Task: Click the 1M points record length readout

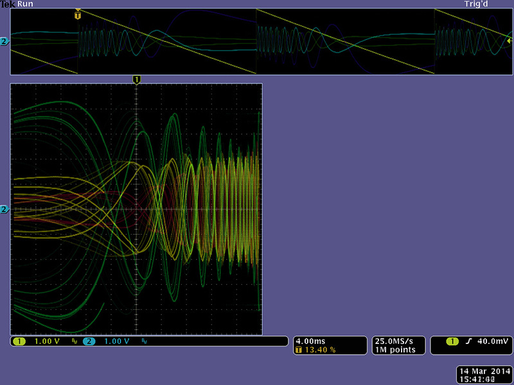Action: click(x=394, y=350)
